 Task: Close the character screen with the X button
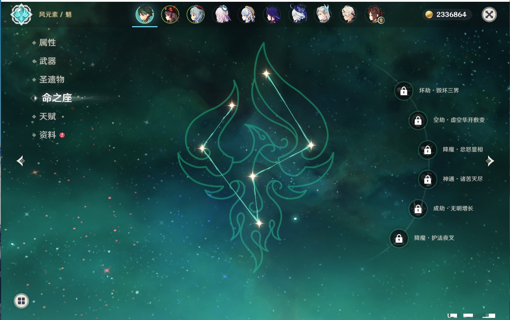489,14
